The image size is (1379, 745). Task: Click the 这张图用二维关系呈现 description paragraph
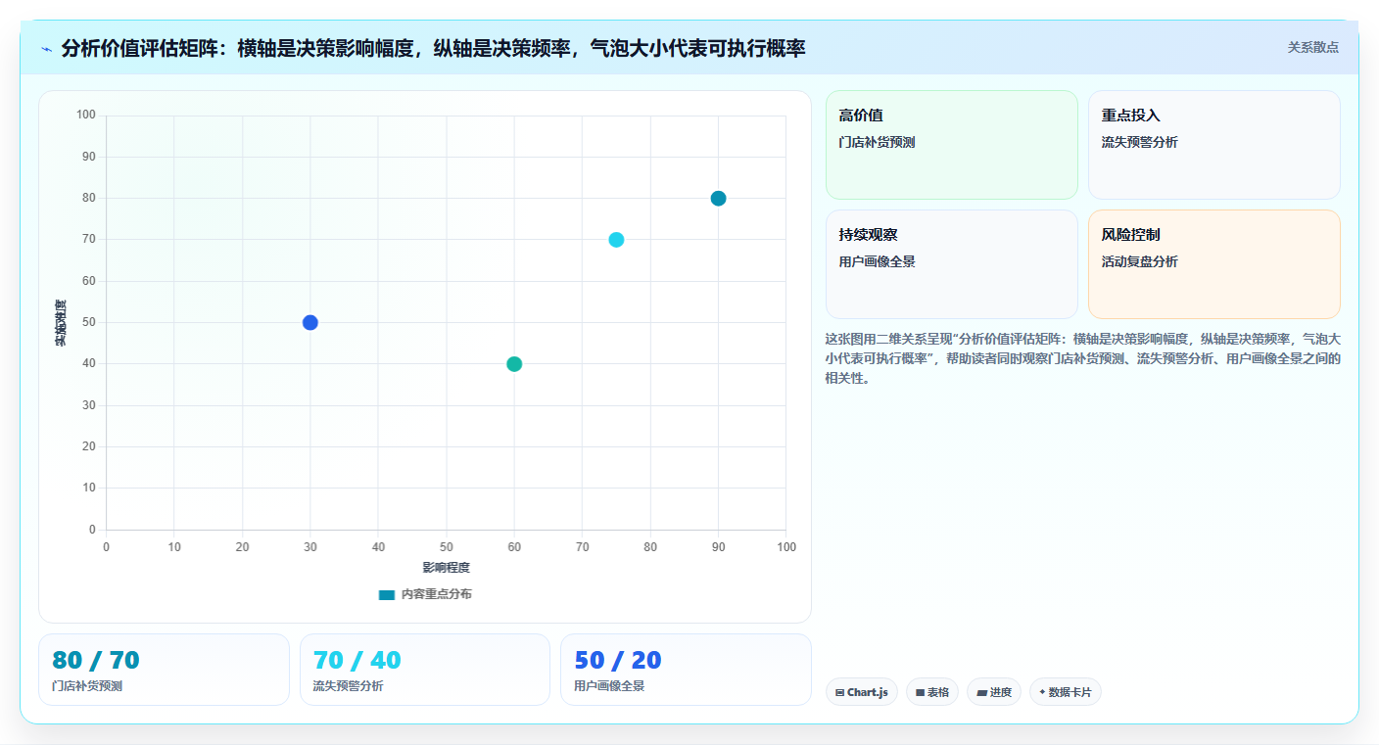click(1083, 358)
